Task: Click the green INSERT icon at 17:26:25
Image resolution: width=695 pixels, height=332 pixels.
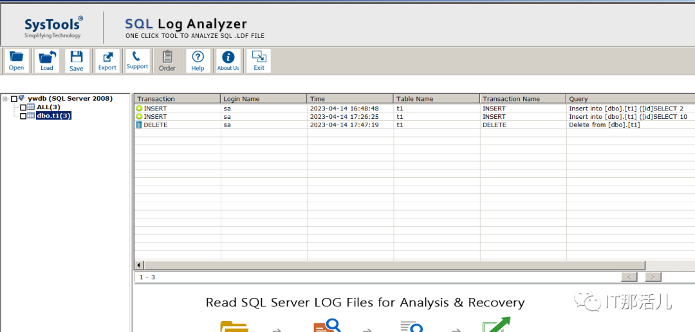Action: pyautogui.click(x=139, y=117)
